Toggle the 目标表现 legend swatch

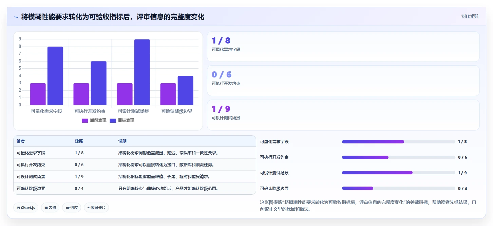pyautogui.click(x=113, y=120)
